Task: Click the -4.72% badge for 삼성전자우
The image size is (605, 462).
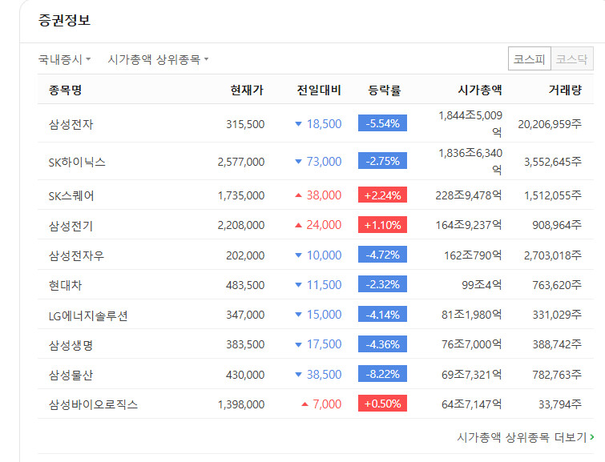Action: tap(382, 255)
